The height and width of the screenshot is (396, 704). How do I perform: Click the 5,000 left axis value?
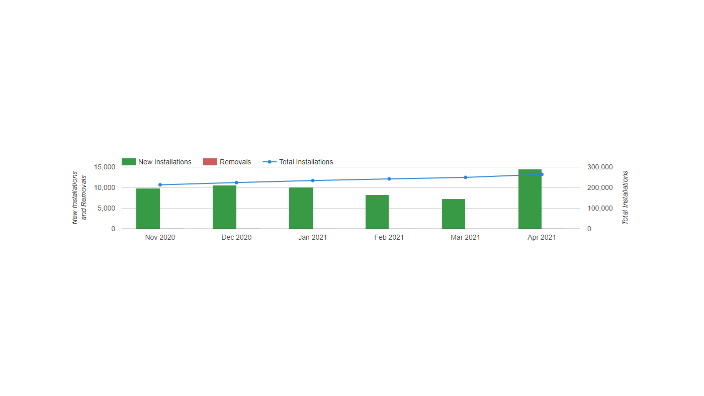point(107,208)
